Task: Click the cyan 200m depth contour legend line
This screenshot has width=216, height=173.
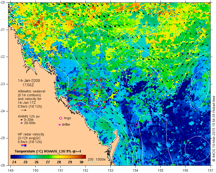Action: [92, 162]
